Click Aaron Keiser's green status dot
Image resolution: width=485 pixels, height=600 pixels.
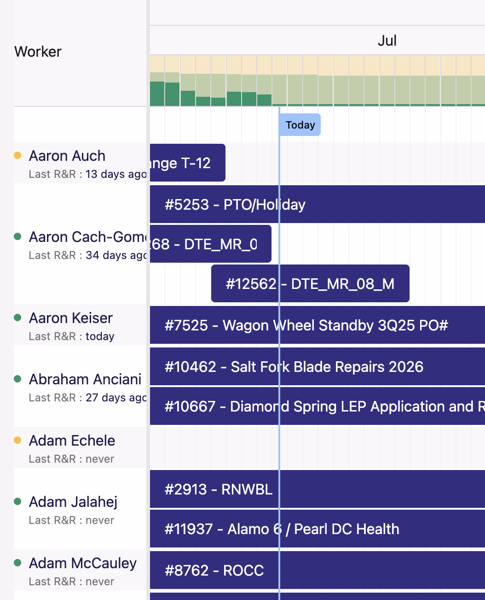(x=17, y=318)
